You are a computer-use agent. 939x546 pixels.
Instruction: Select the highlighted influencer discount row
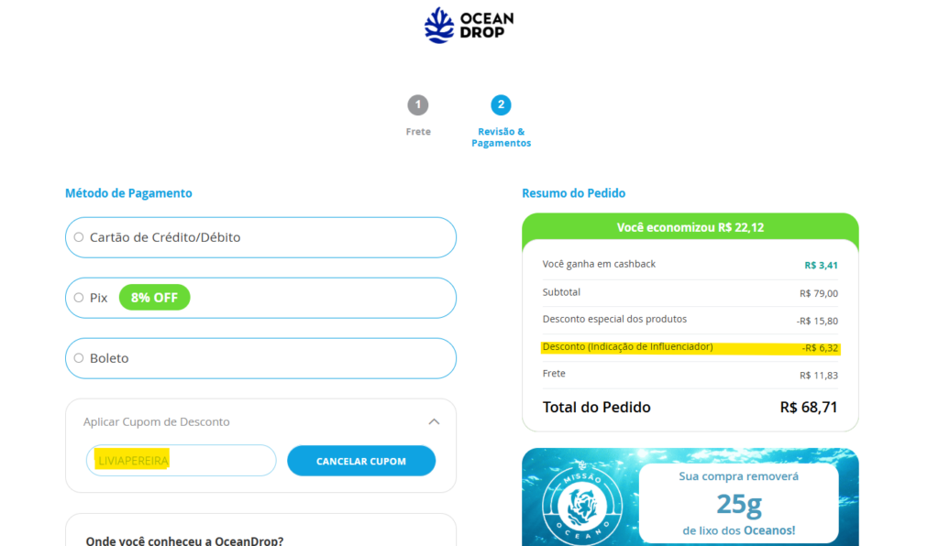click(689, 349)
